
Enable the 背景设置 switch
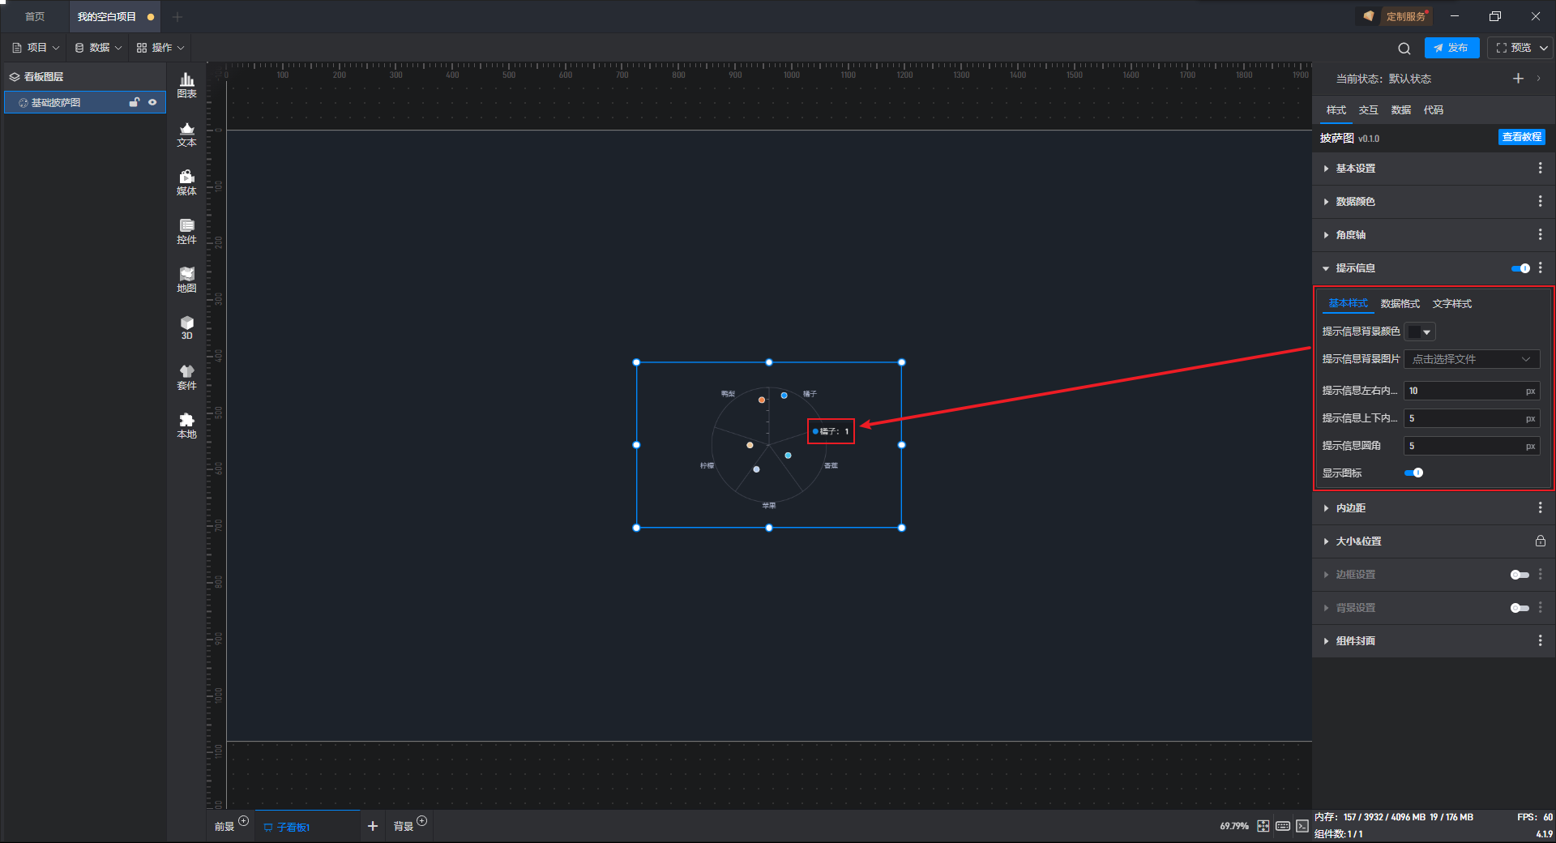(x=1520, y=608)
